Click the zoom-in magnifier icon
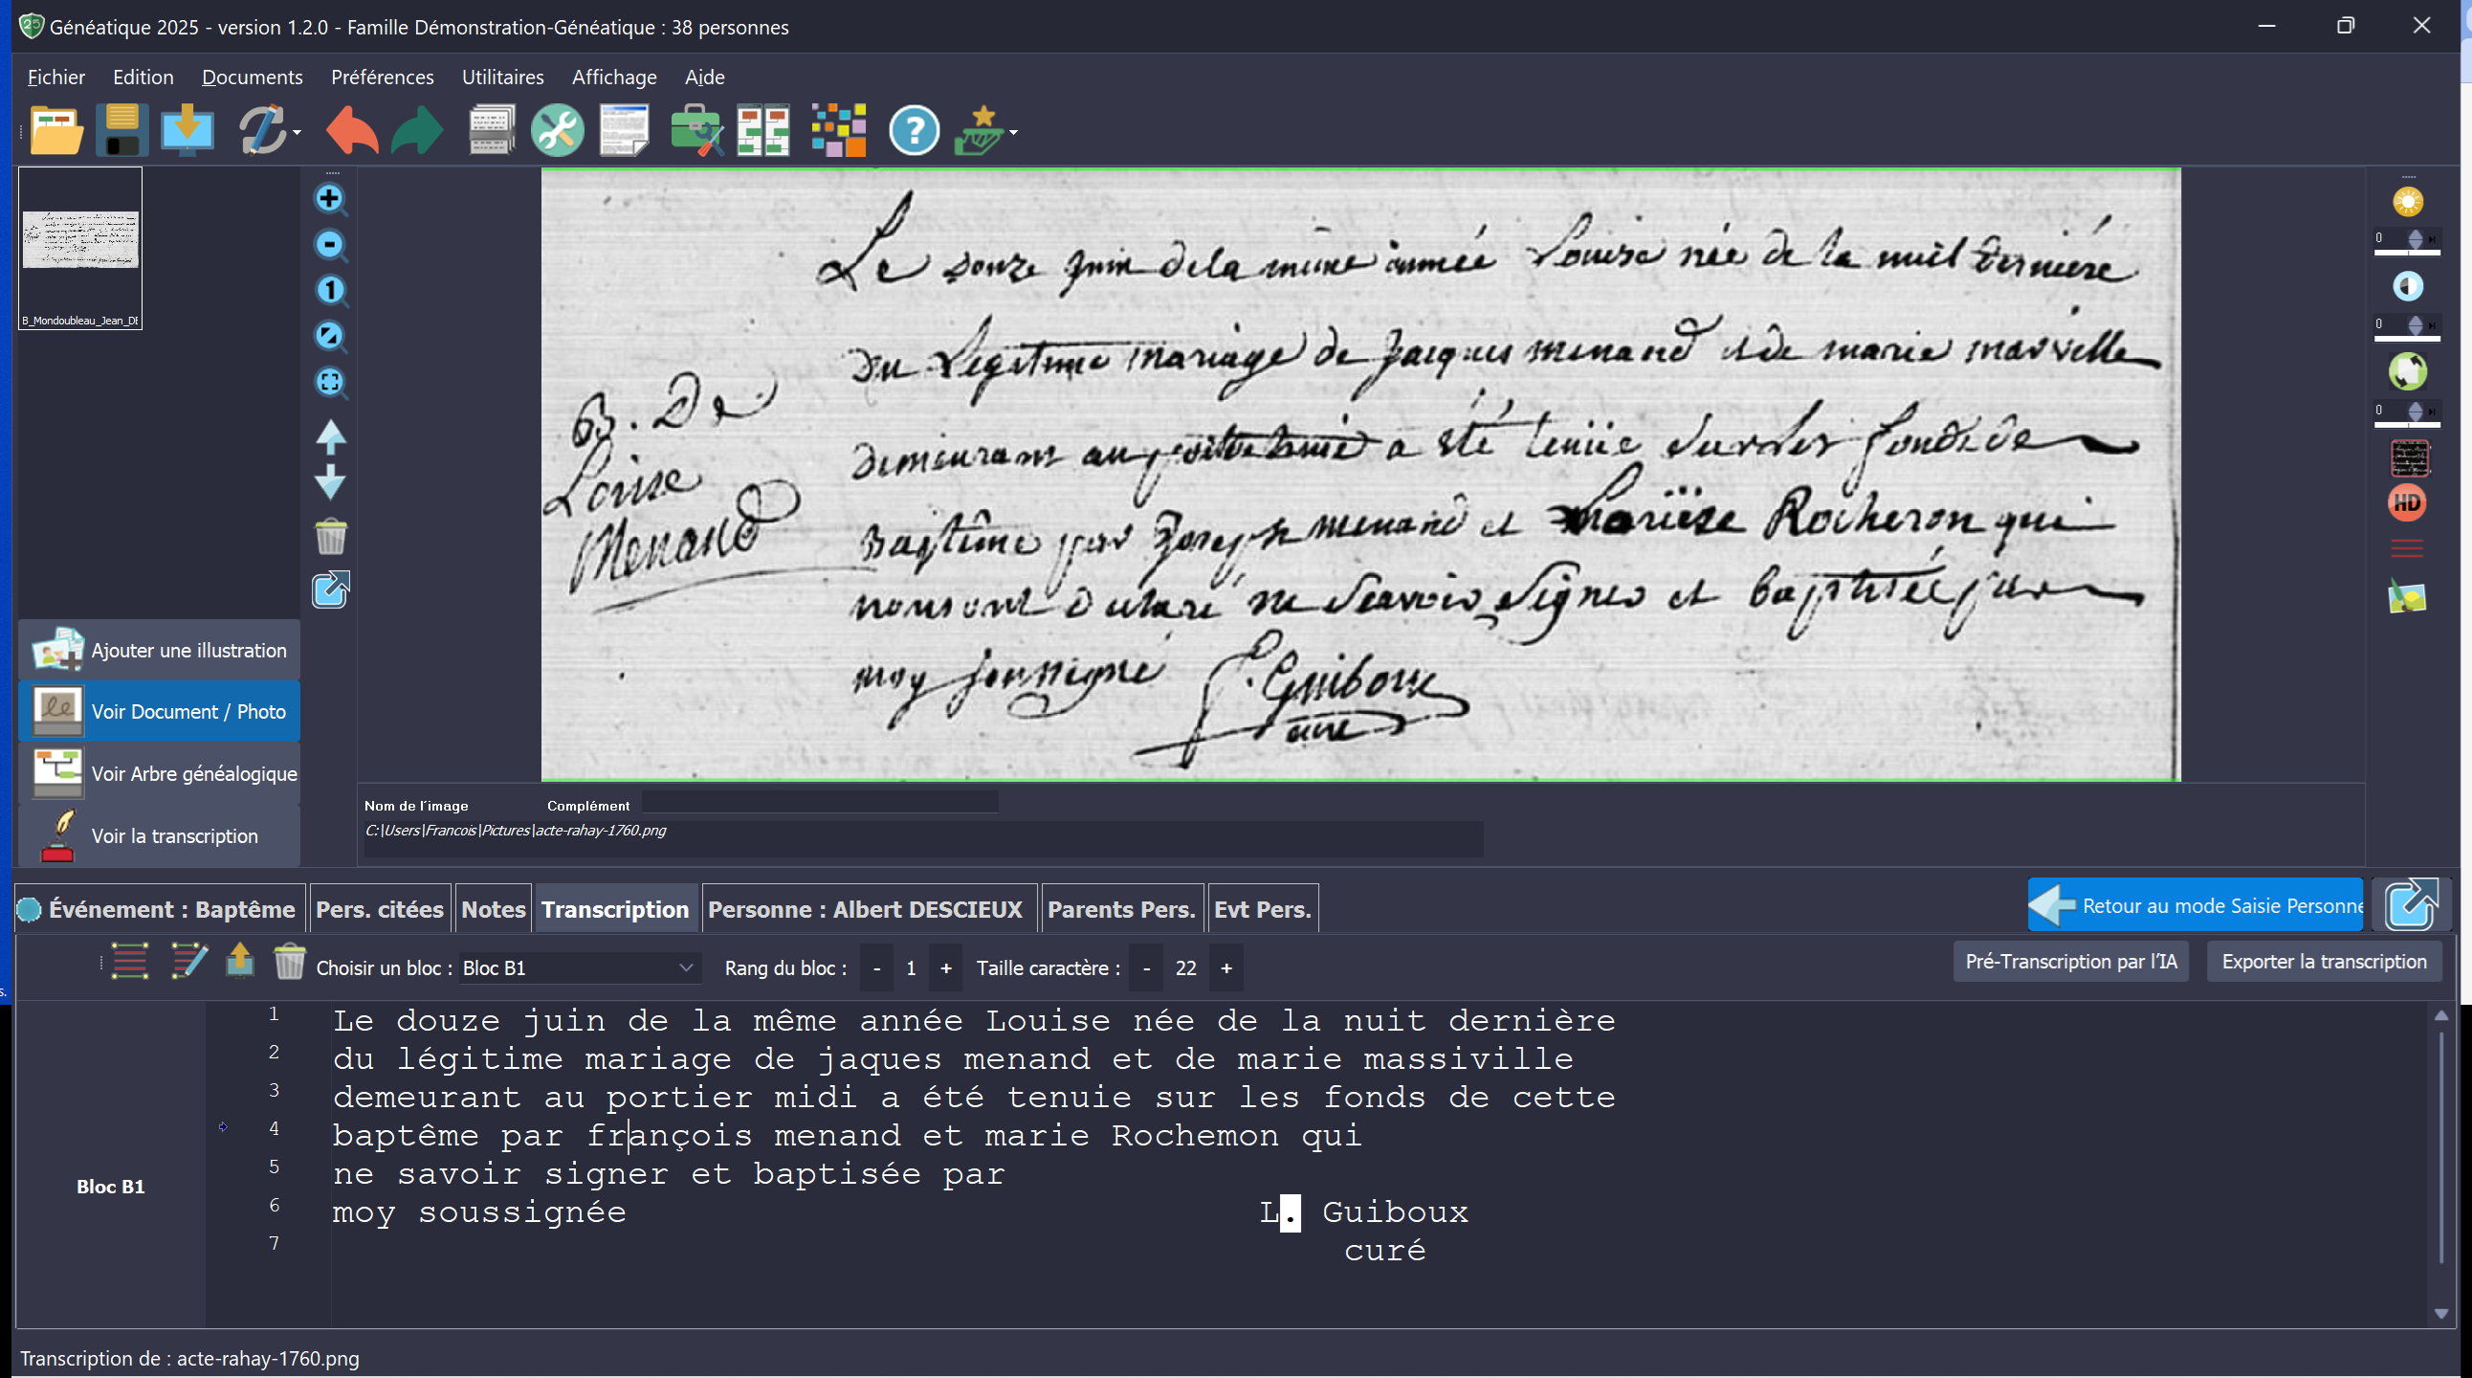The height and width of the screenshot is (1378, 2472). coord(329,199)
